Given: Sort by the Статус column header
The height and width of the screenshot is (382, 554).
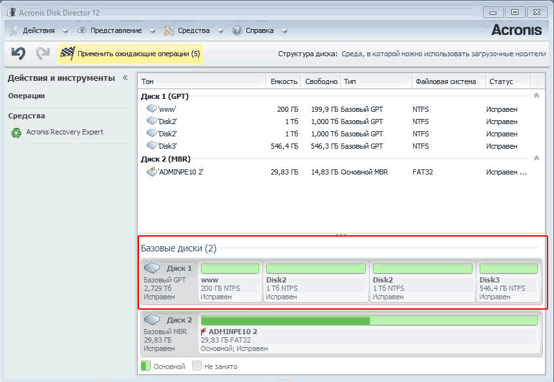Looking at the screenshot, I should 508,81.
